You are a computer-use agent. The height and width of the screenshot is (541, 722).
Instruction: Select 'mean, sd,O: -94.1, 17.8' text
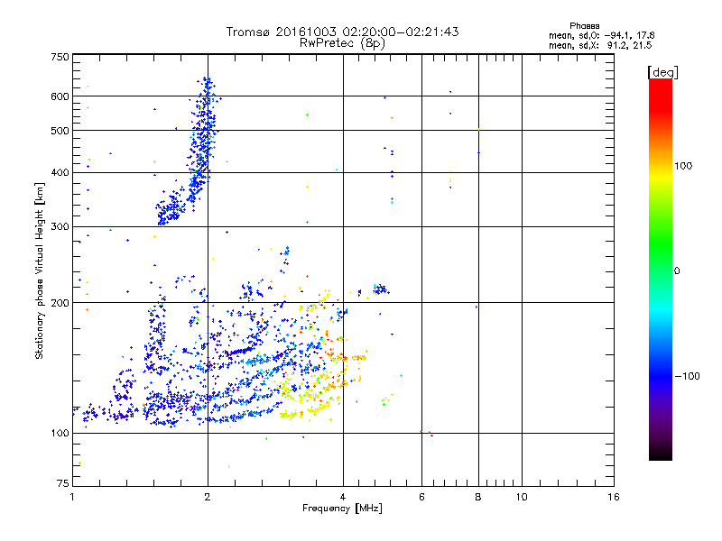click(x=601, y=35)
